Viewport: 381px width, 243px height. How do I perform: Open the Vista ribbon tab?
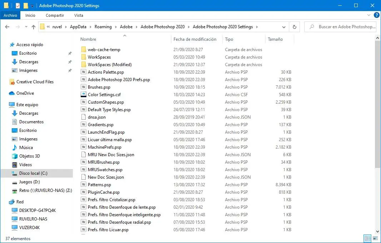click(79, 15)
